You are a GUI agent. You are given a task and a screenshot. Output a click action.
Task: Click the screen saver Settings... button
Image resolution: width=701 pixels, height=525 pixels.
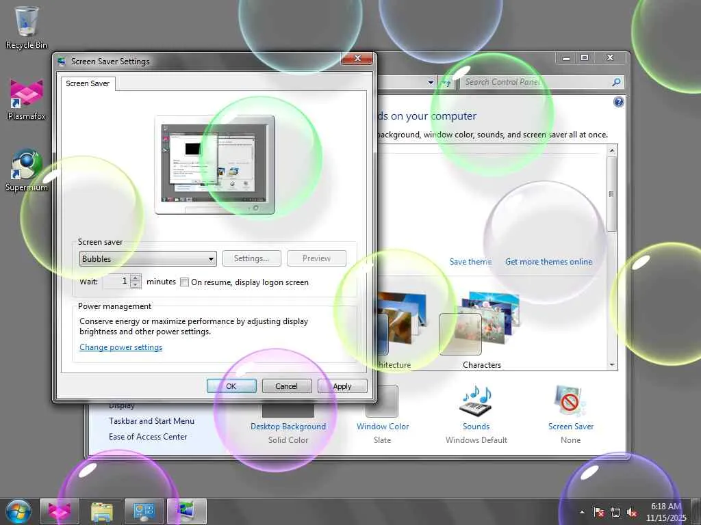[x=252, y=258]
